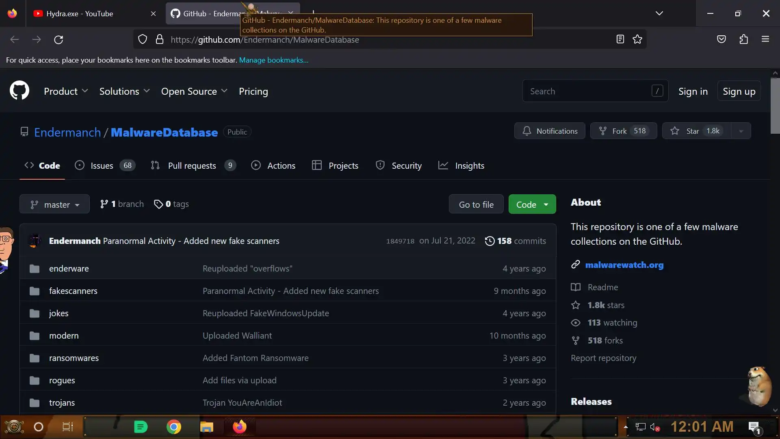The image size is (780, 439).
Task: Toggle reader view icon in address bar
Action: (x=620, y=39)
